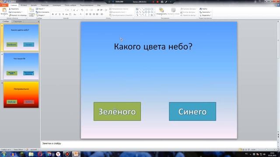Open the Заменить replace dropdown
Image resolution: width=280 pixels, height=157 pixels.
(x=205, y=12)
